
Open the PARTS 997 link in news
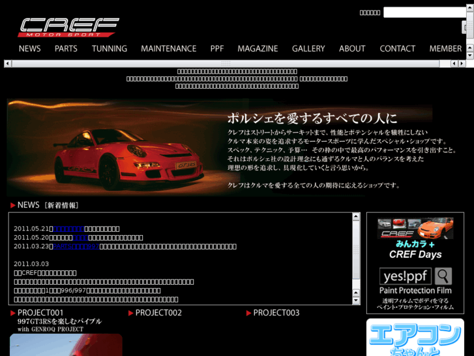tap(76, 246)
